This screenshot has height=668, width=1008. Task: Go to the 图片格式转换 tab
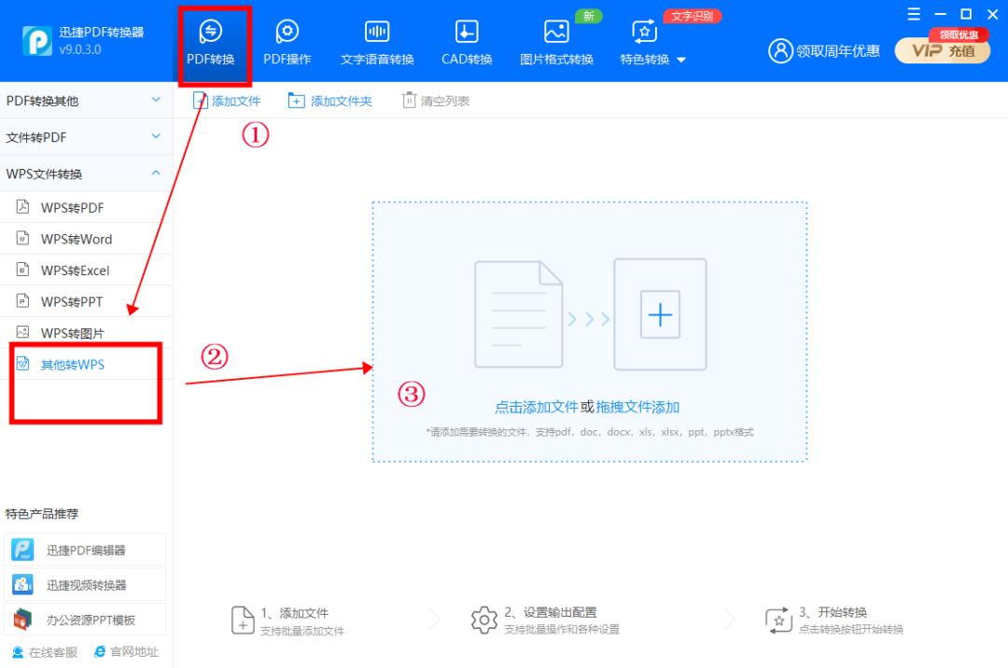click(x=556, y=43)
